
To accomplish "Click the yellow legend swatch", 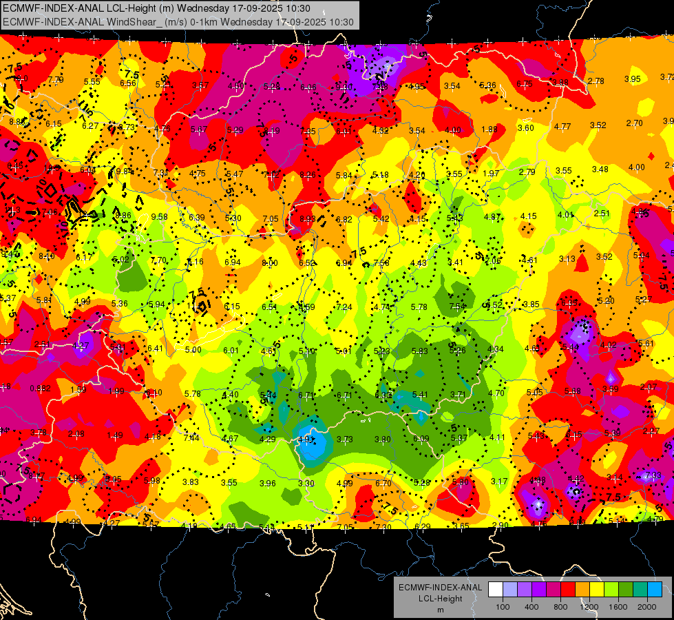I will coord(597,589).
